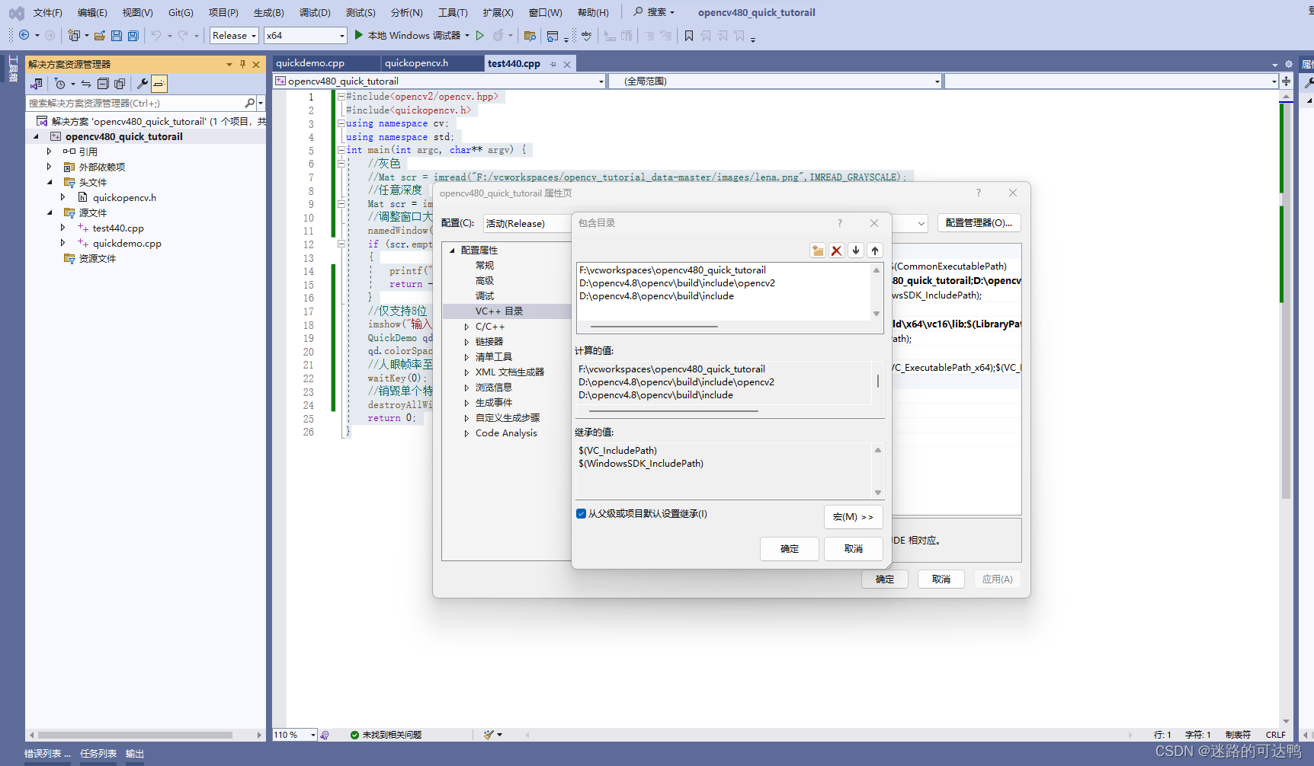Open the zoom level 110% selector

[x=293, y=734]
